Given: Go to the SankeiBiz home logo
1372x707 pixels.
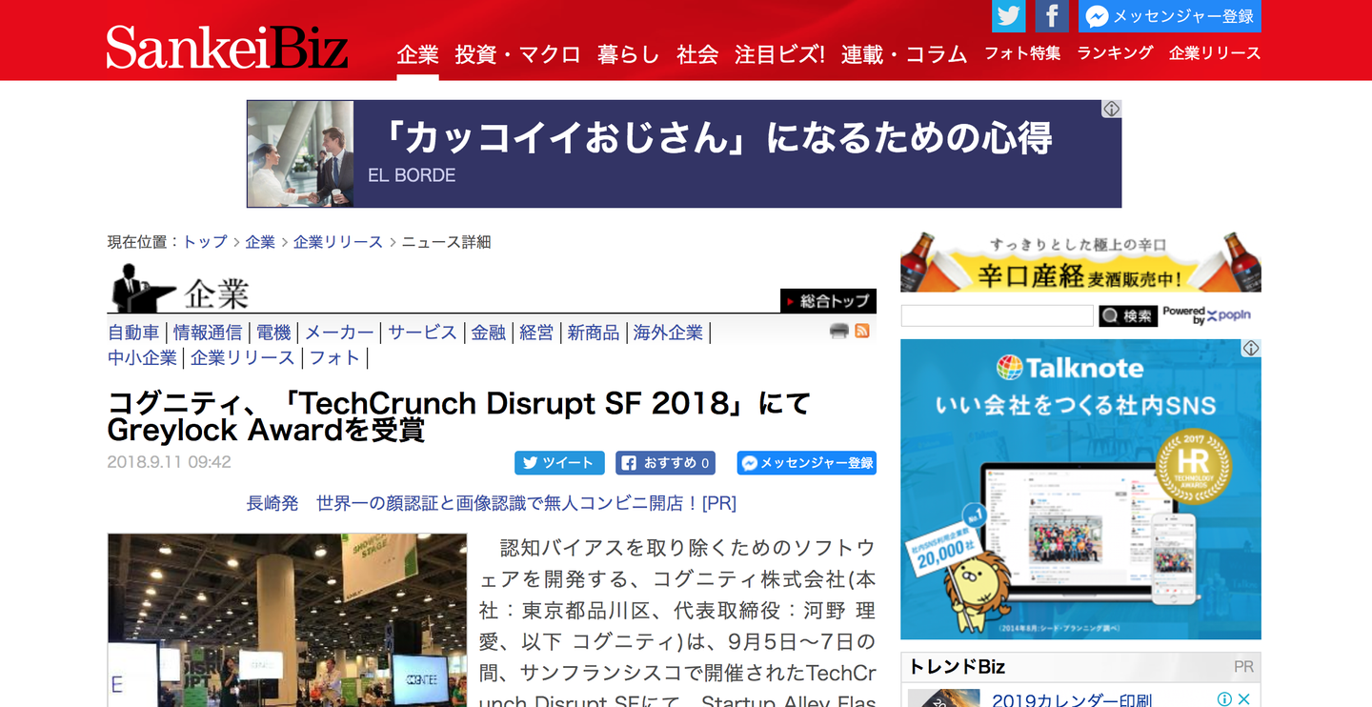Looking at the screenshot, I should click(x=227, y=48).
